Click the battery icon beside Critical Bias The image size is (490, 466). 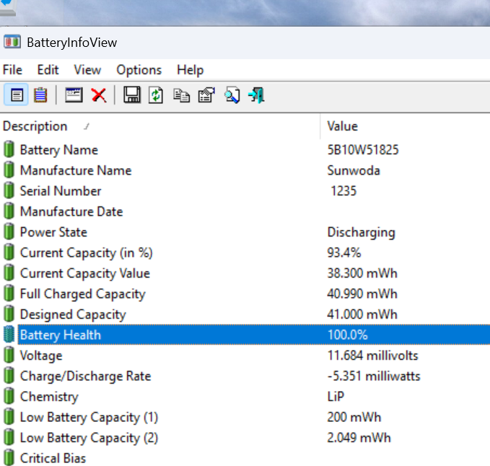coord(9,457)
